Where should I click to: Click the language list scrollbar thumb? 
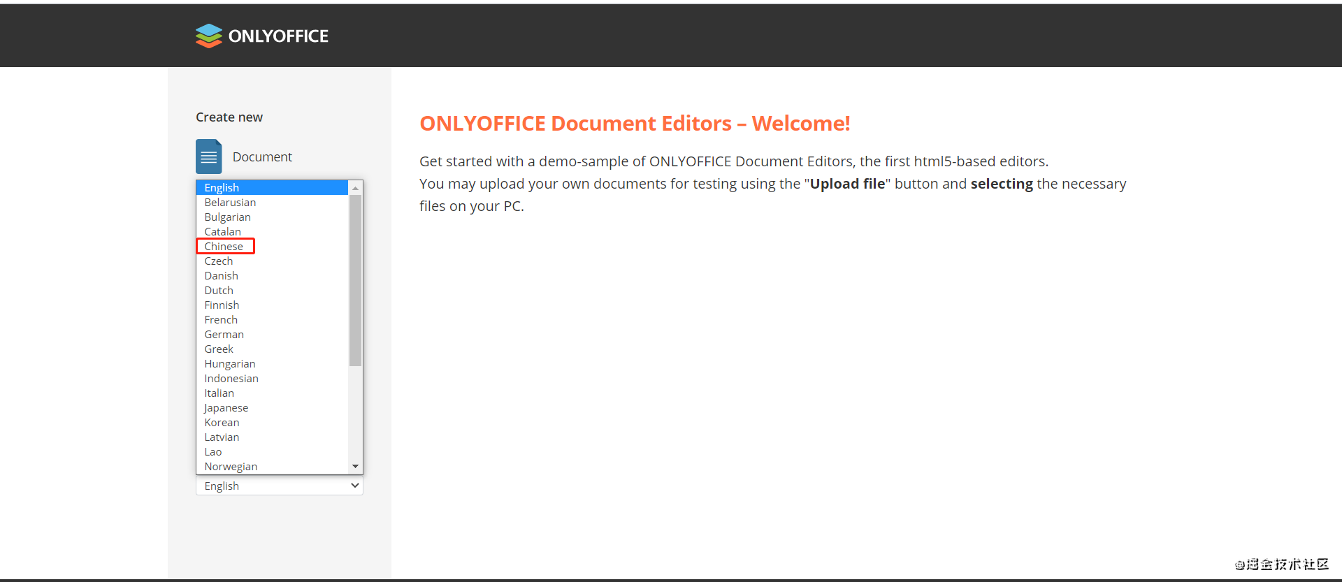(355, 280)
